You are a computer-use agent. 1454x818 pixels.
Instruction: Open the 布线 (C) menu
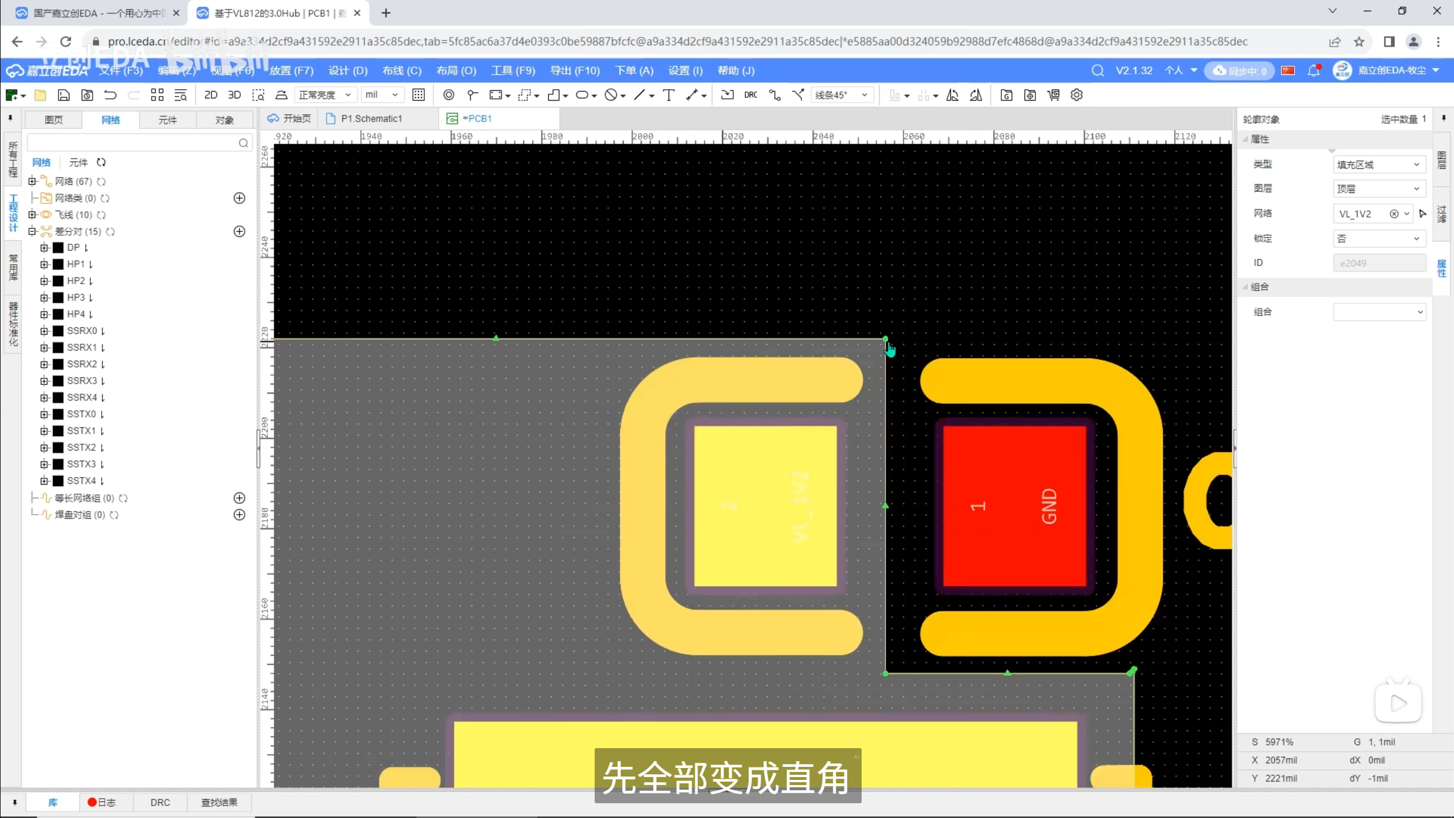coord(402,70)
